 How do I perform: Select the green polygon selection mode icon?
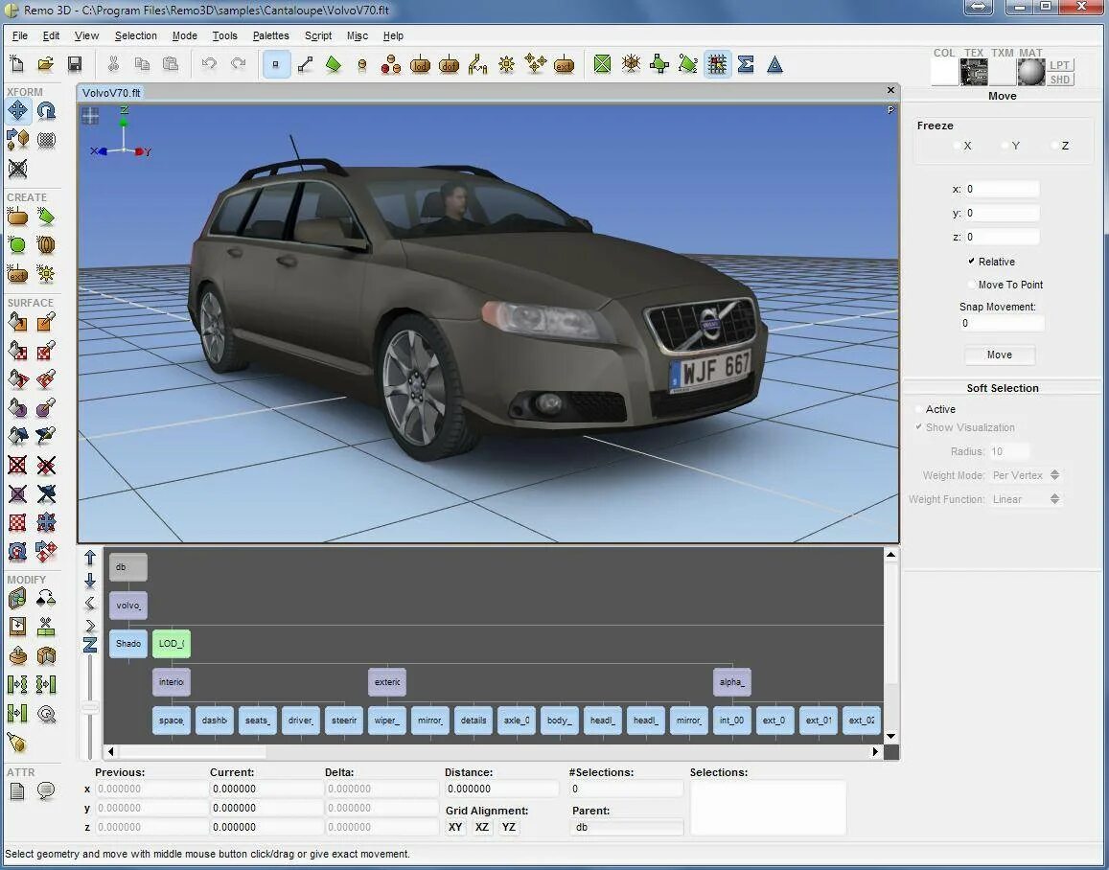(x=334, y=64)
